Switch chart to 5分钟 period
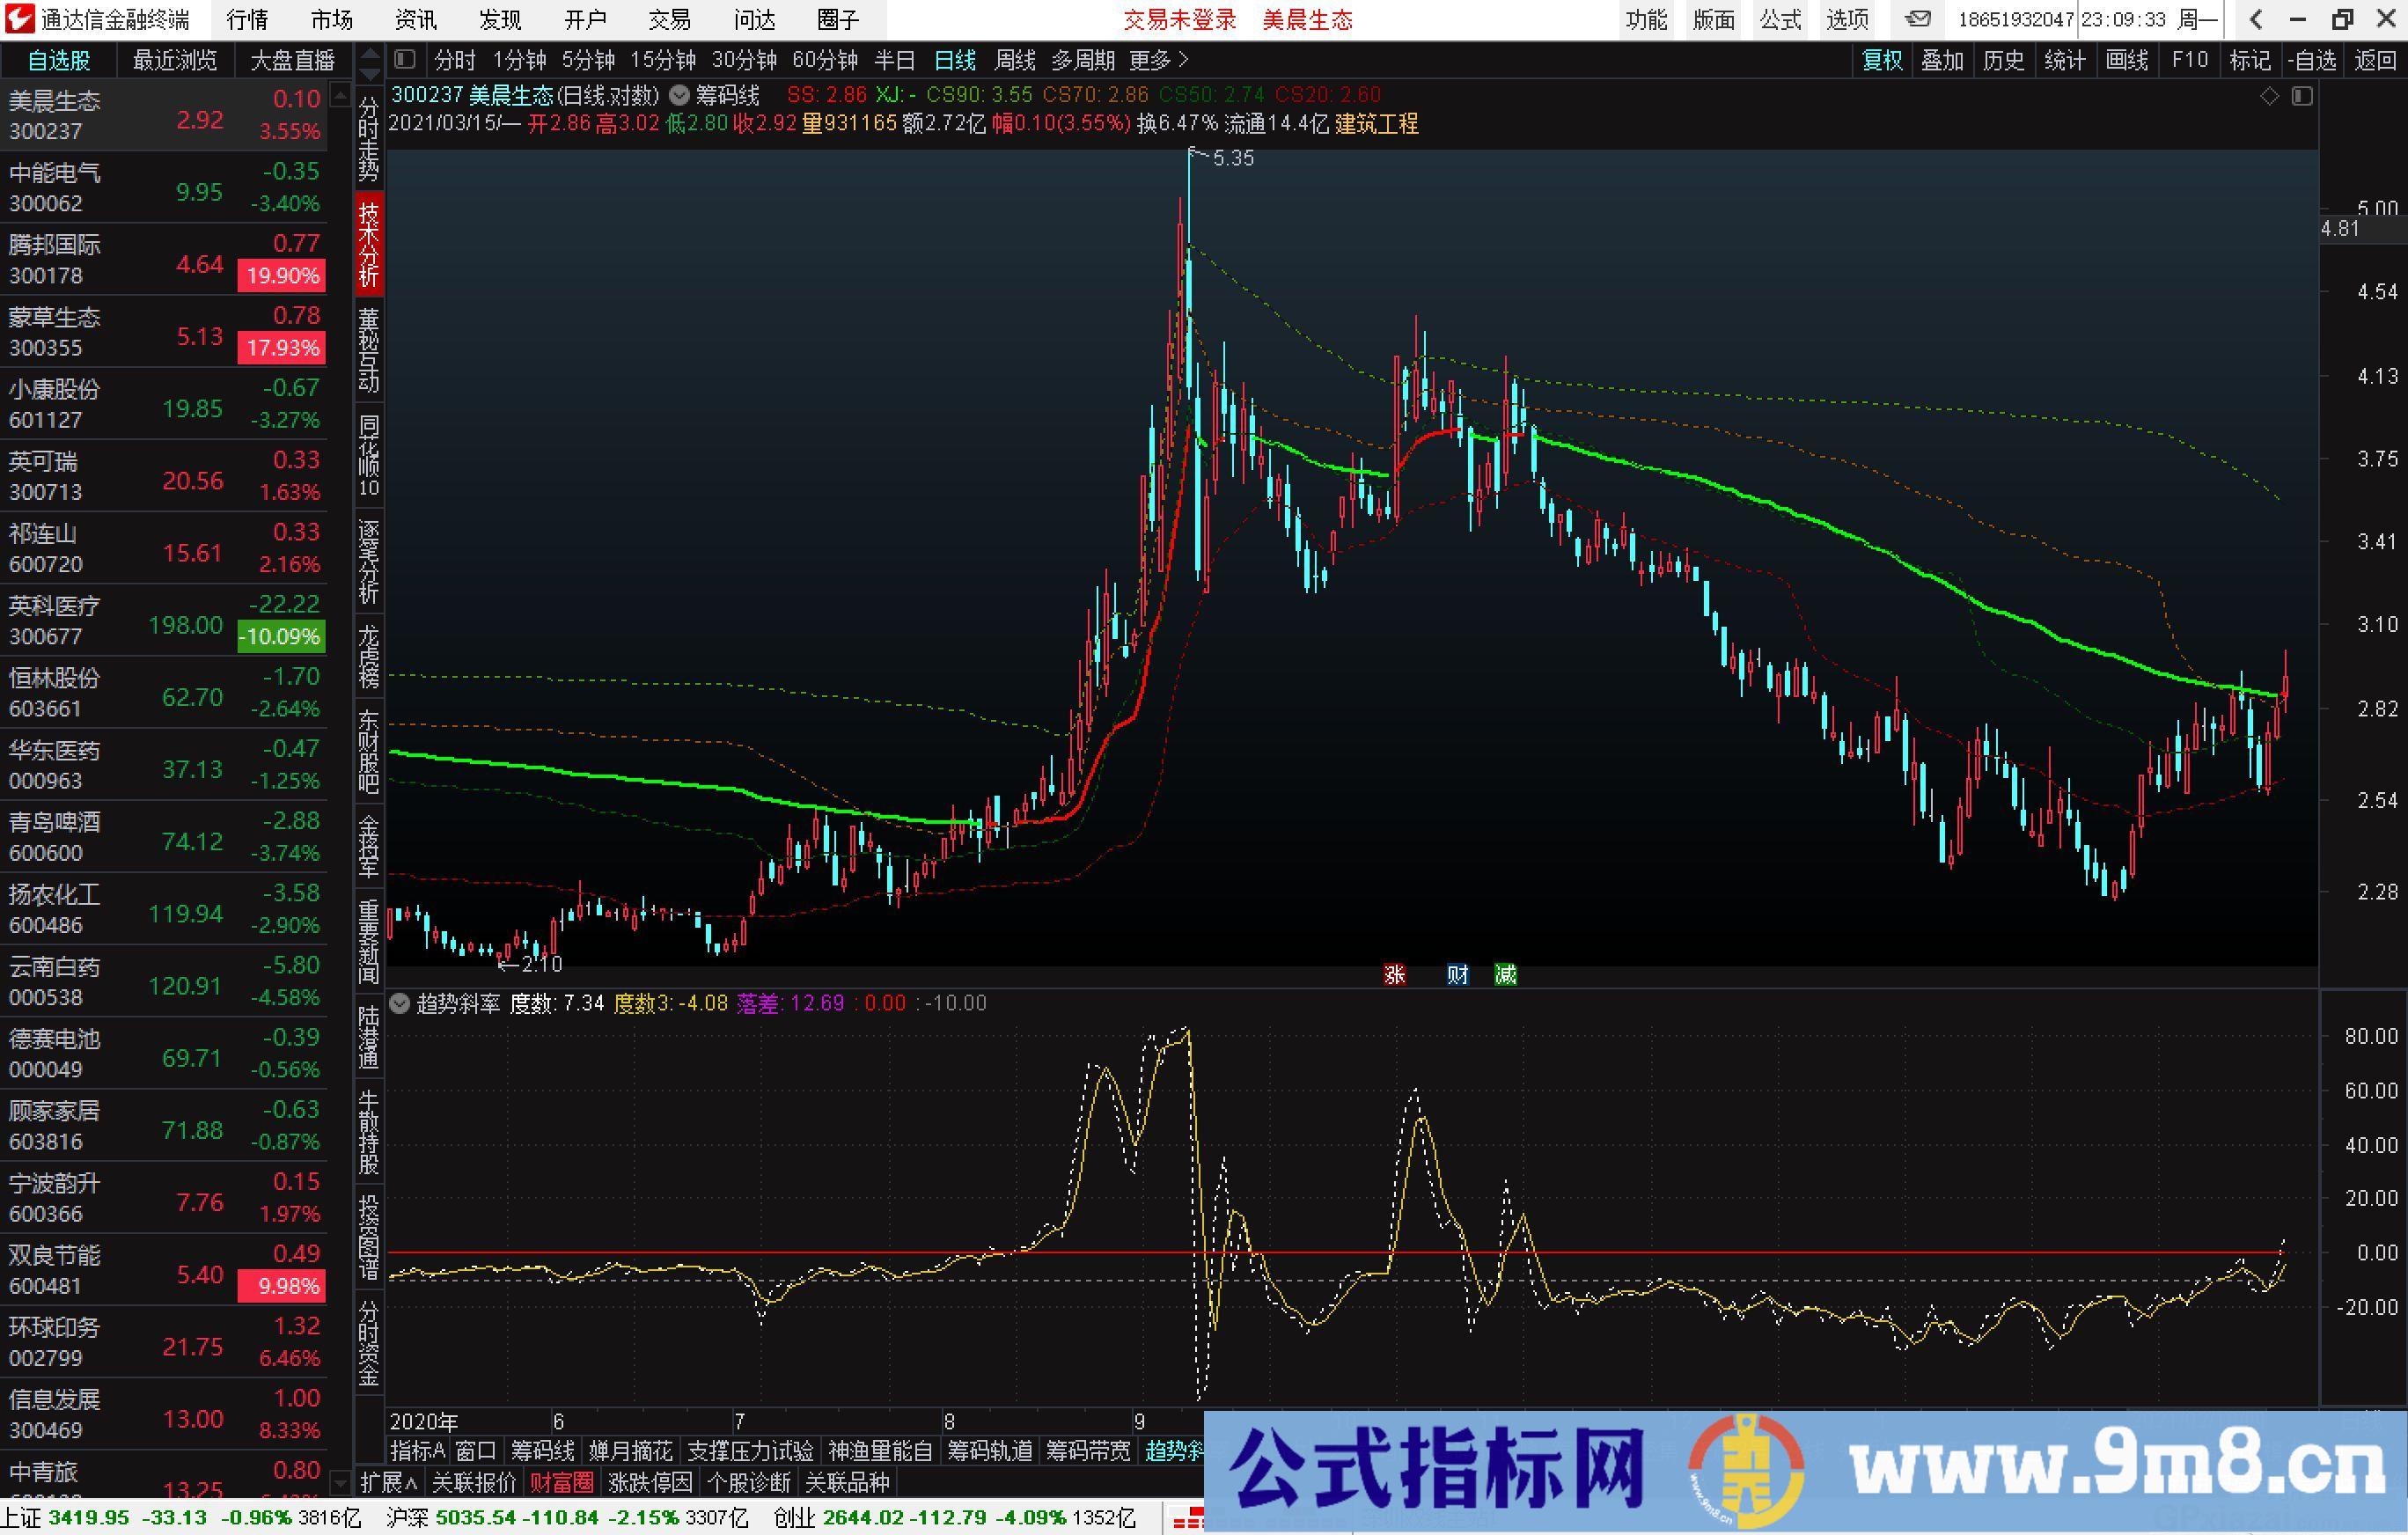This screenshot has width=2408, height=1535. pos(588,60)
